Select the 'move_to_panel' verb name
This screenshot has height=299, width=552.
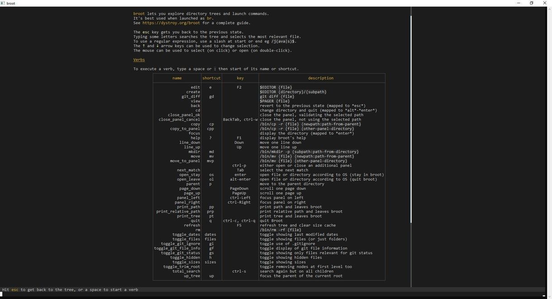pos(185,161)
